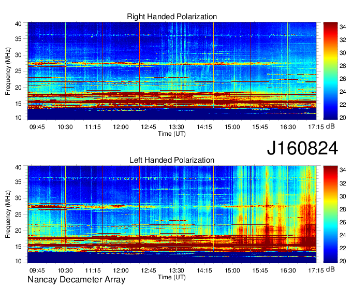Click the 14:15 tick under Right Handed plot
This screenshot has width=352, height=286.
[204, 127]
